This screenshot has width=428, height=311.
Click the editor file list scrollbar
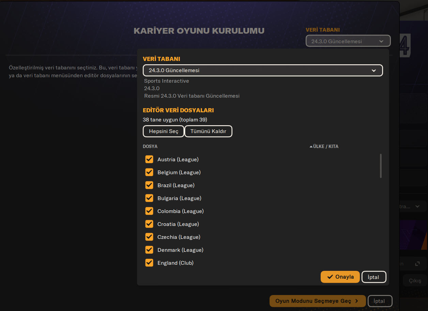tap(381, 166)
